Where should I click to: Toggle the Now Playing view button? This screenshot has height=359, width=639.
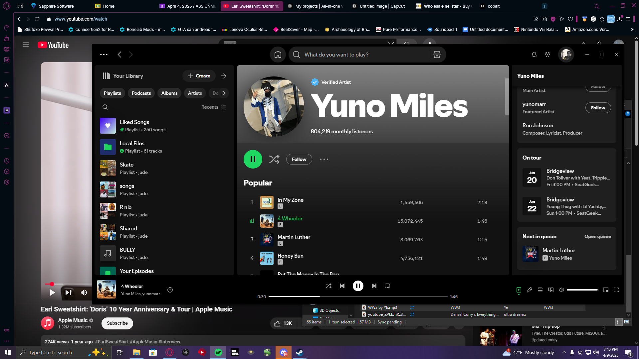click(x=519, y=290)
